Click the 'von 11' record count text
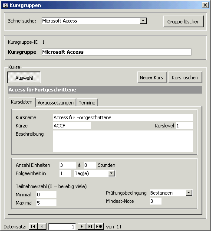This screenshot has width=211, height=231. pos(114,227)
